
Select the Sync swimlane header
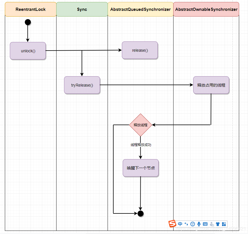tap(82, 9)
